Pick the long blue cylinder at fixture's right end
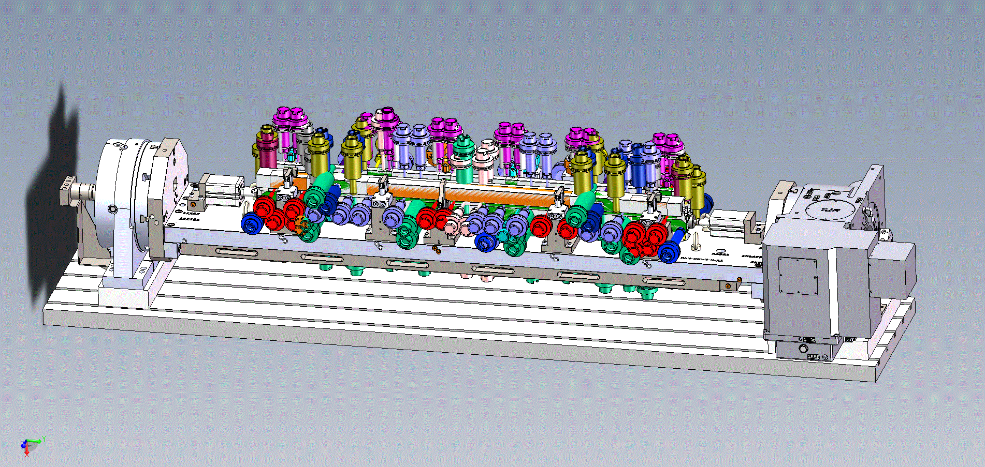The image size is (985, 467). click(x=673, y=245)
